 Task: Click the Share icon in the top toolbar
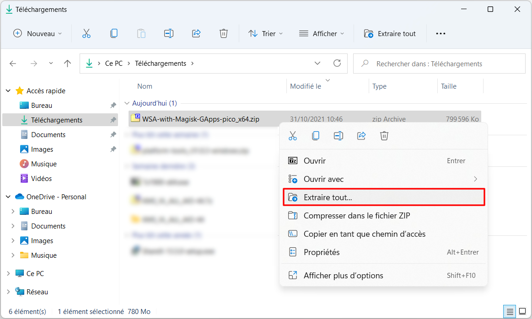pos(196,33)
